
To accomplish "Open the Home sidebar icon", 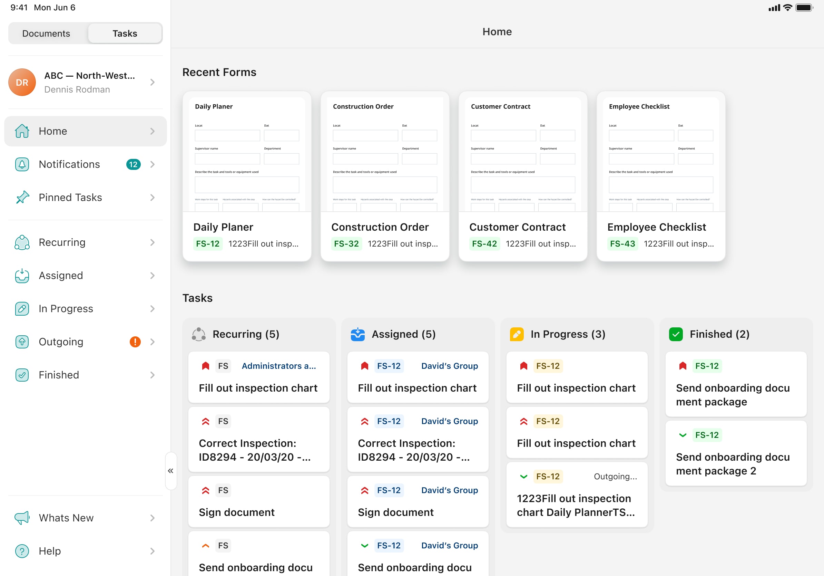I will click(22, 131).
